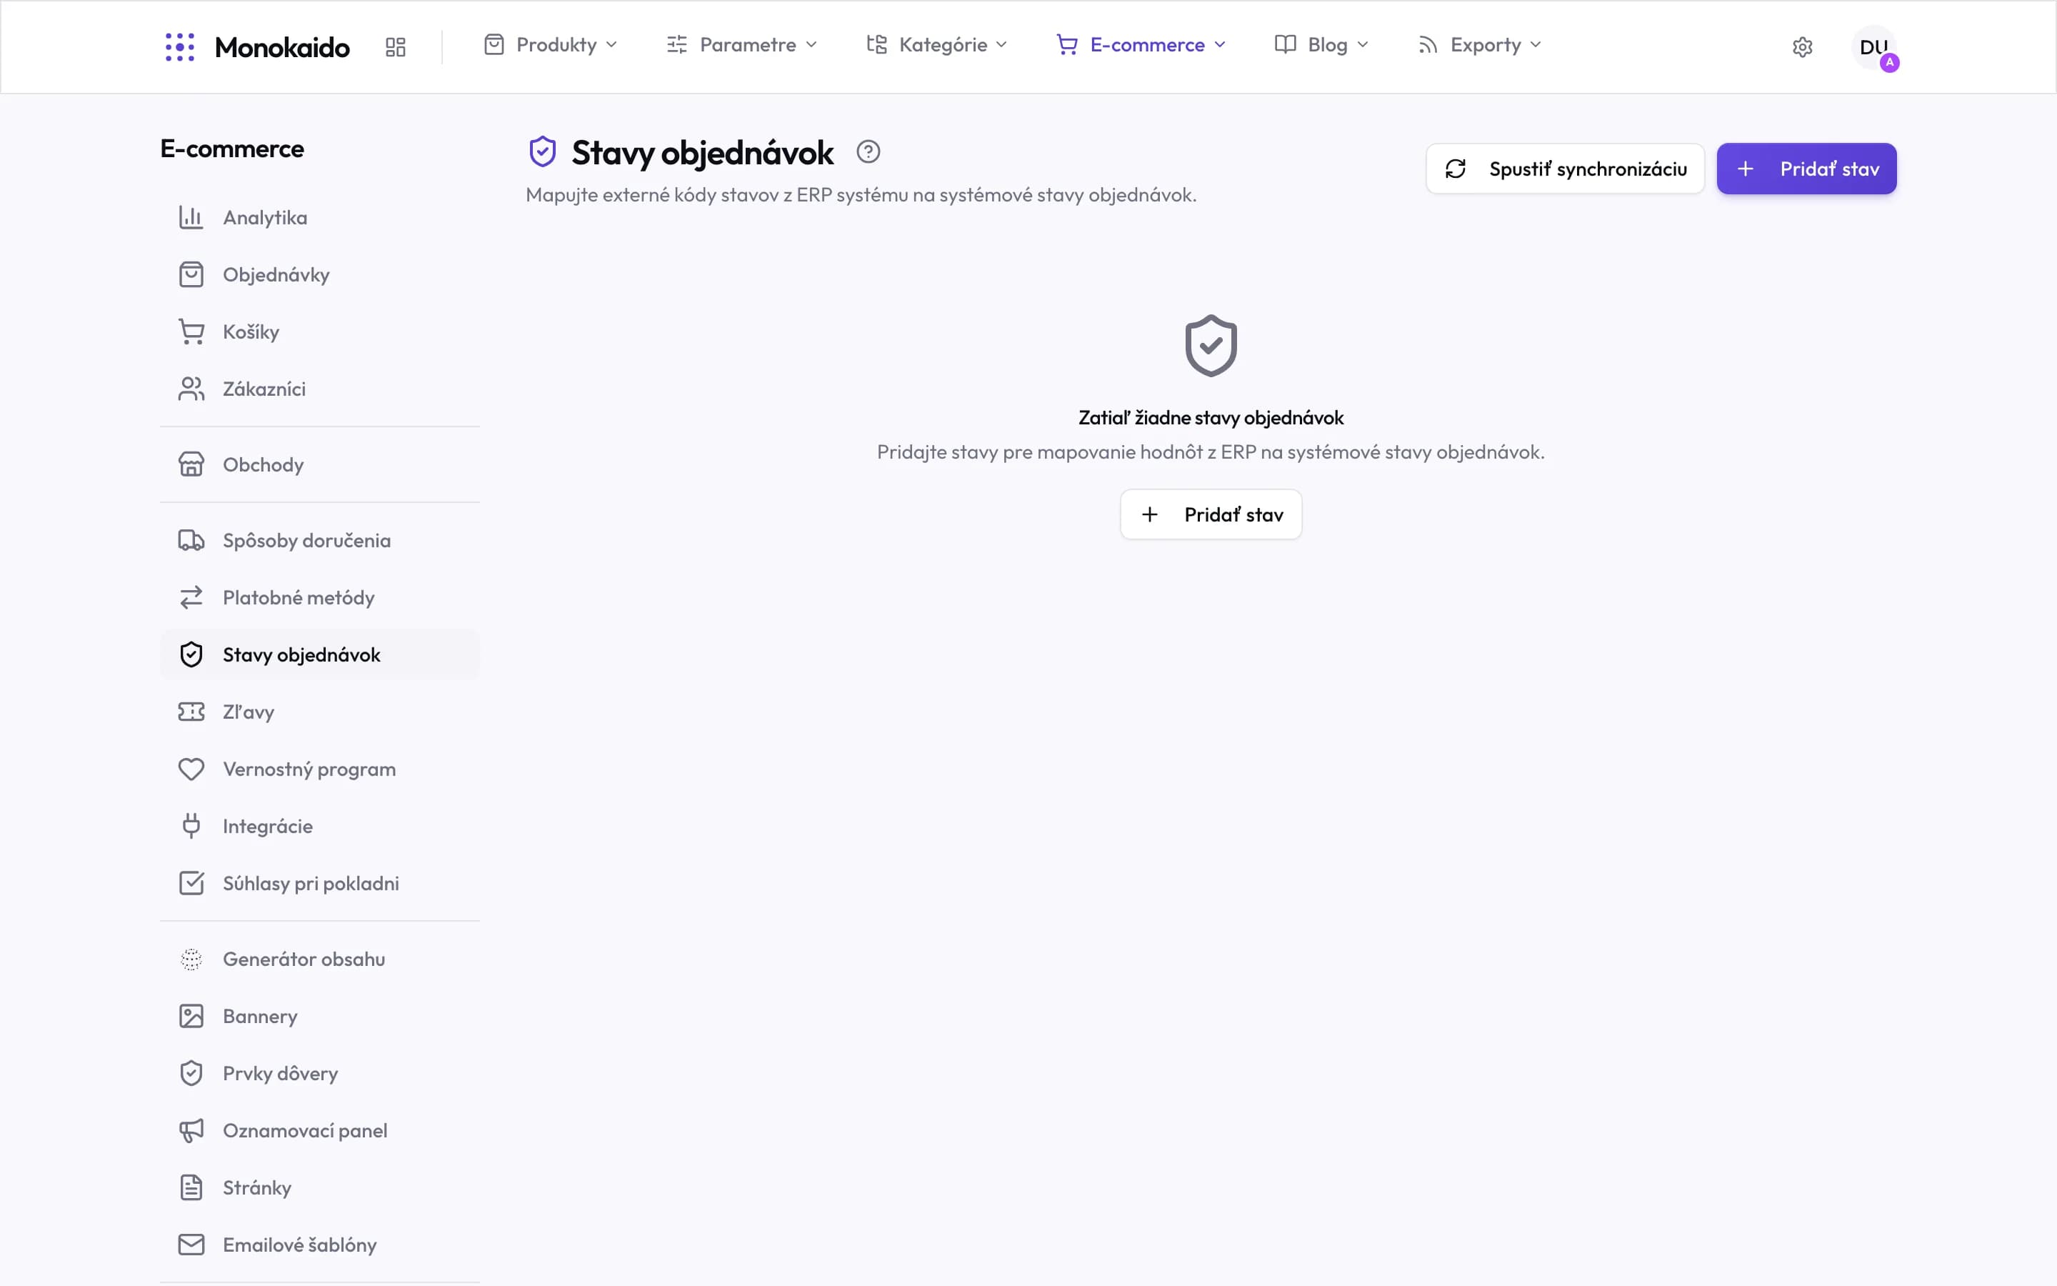Viewport: 2057px width, 1286px height.
Task: Open Generátor obsahu item
Action: pyautogui.click(x=319, y=959)
